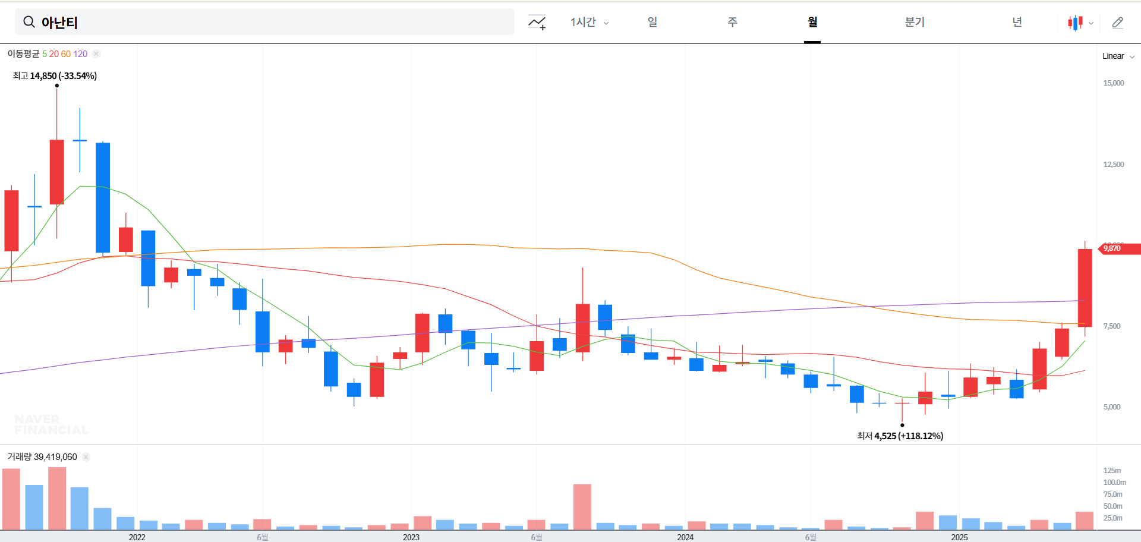Screen dimensions: 1141x542
Task: Click the 60-period moving average value
Action: [x=66, y=53]
